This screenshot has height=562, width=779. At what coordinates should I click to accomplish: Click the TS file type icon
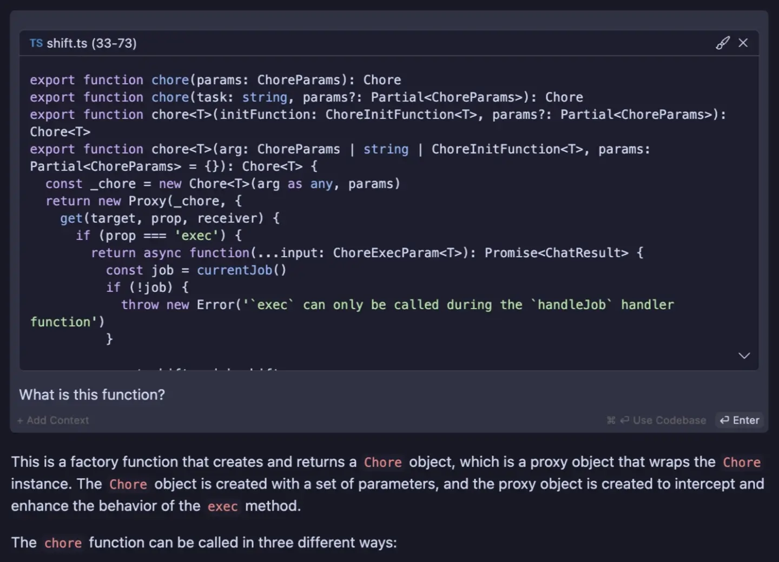click(36, 43)
